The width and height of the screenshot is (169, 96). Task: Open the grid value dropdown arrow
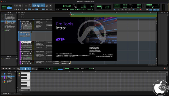point(110,6)
